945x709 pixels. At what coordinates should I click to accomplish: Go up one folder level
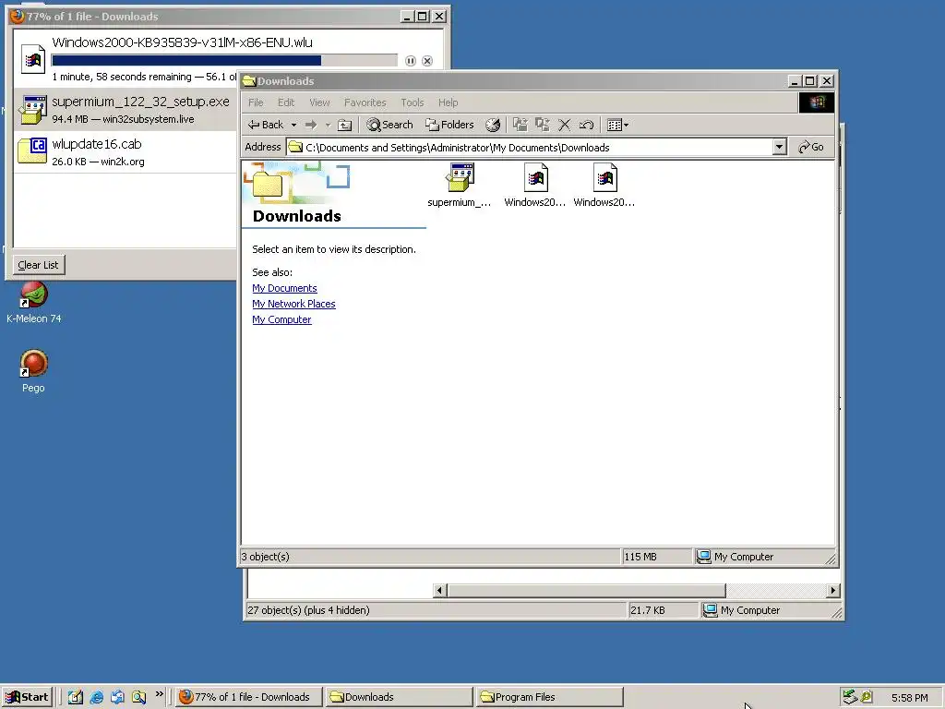[345, 125]
